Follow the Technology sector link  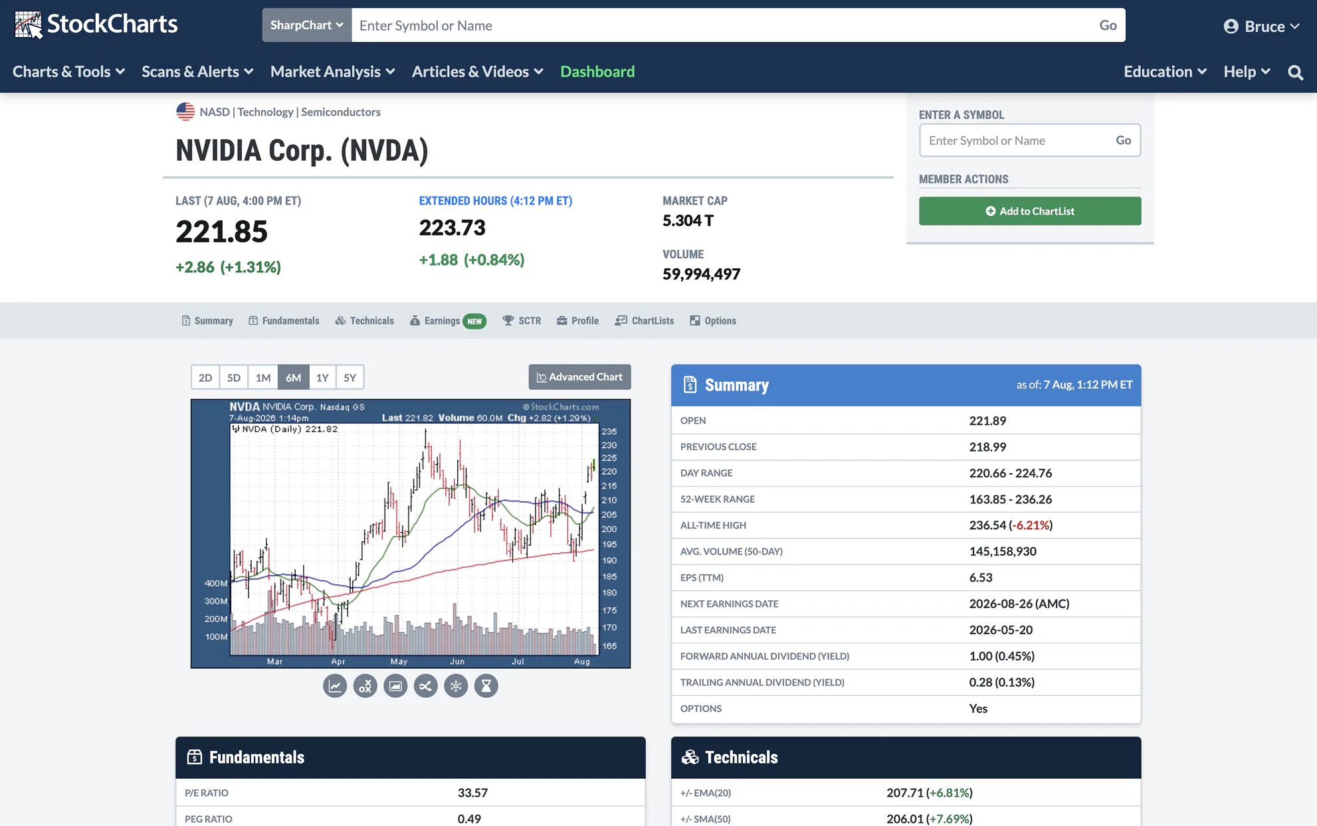[x=265, y=112]
